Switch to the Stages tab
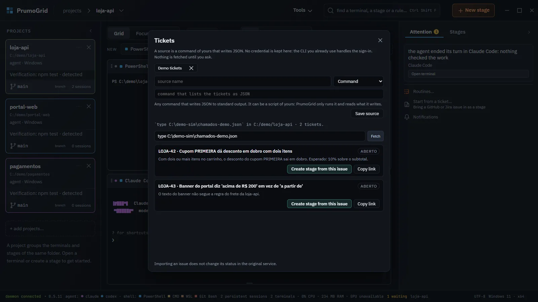Screen dimensions: 538x302 tap(457, 32)
